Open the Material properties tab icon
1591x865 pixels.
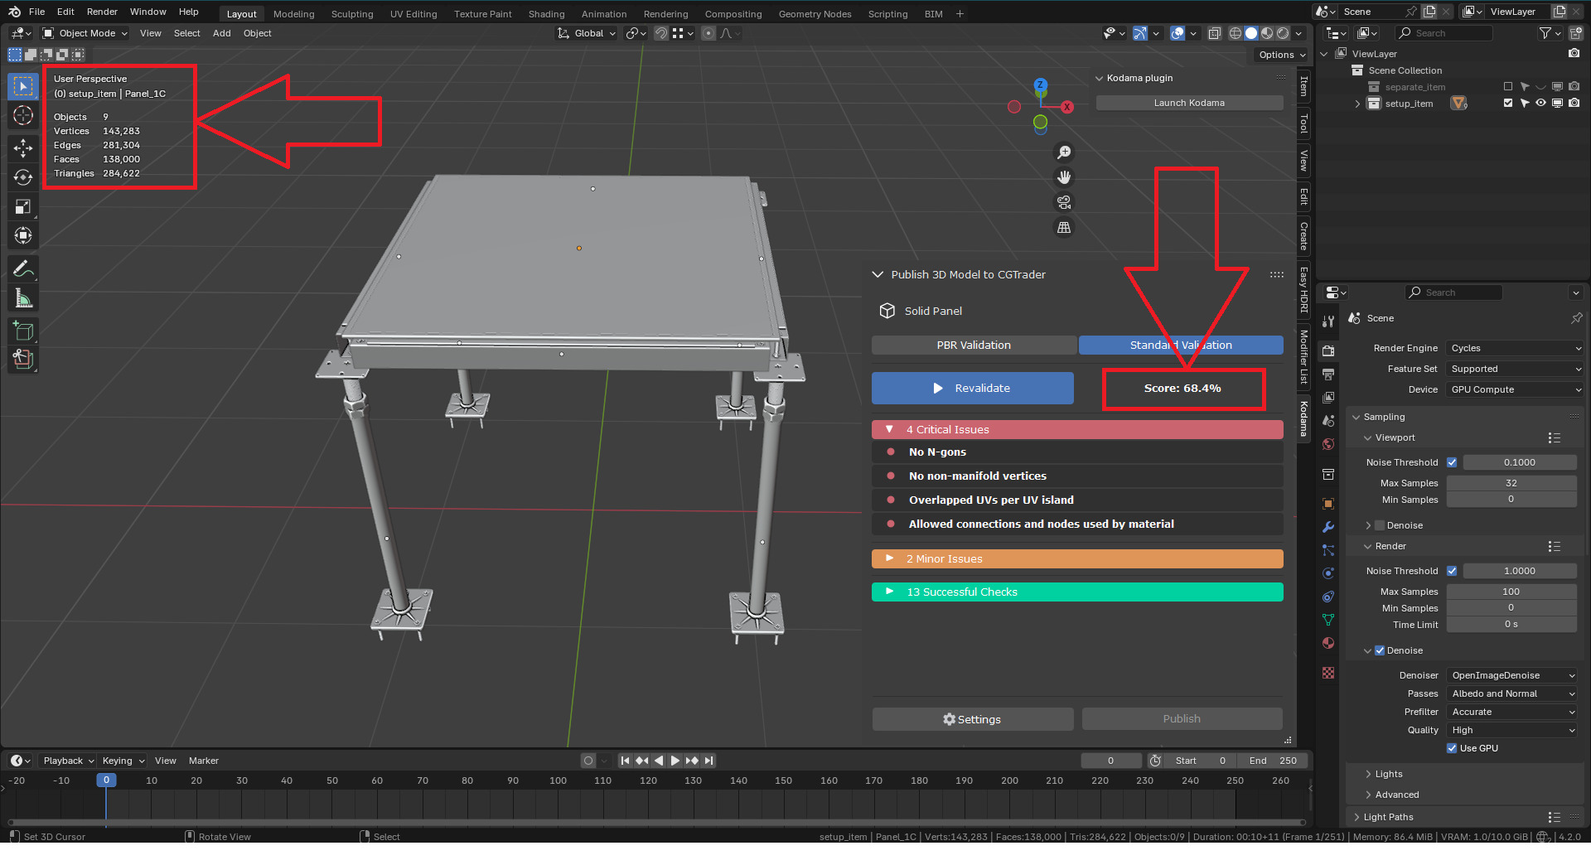point(1328,643)
